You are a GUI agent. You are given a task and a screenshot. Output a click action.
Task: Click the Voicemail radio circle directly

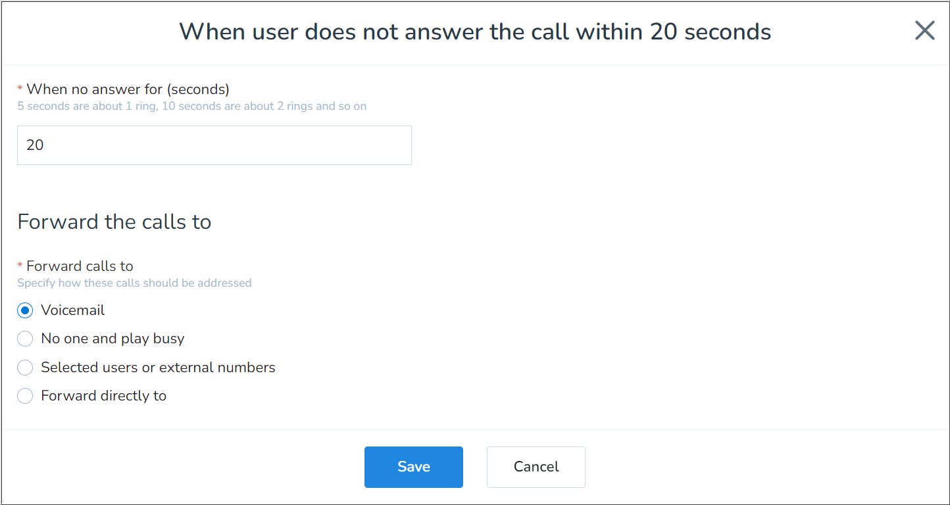(x=24, y=310)
